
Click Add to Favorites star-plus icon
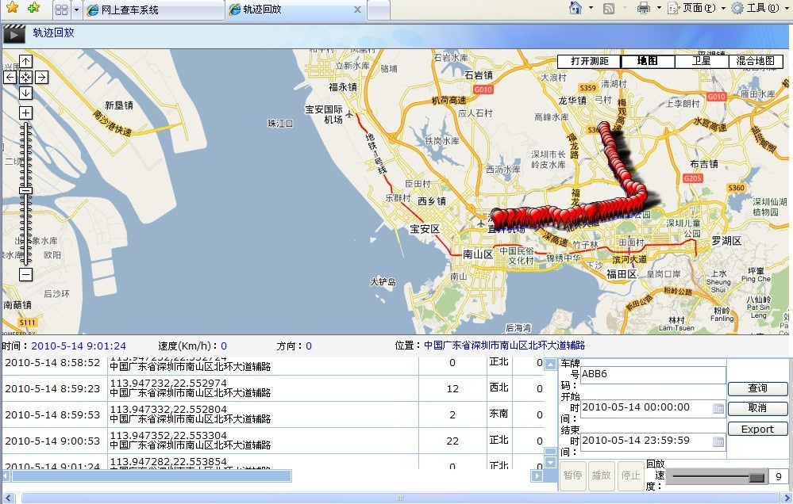[34, 8]
